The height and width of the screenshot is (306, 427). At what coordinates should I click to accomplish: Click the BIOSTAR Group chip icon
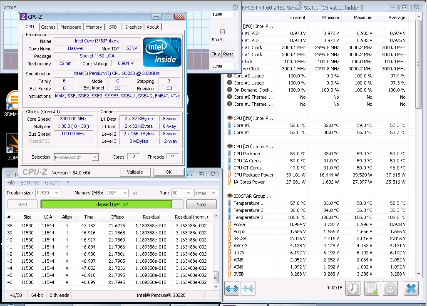(x=230, y=196)
